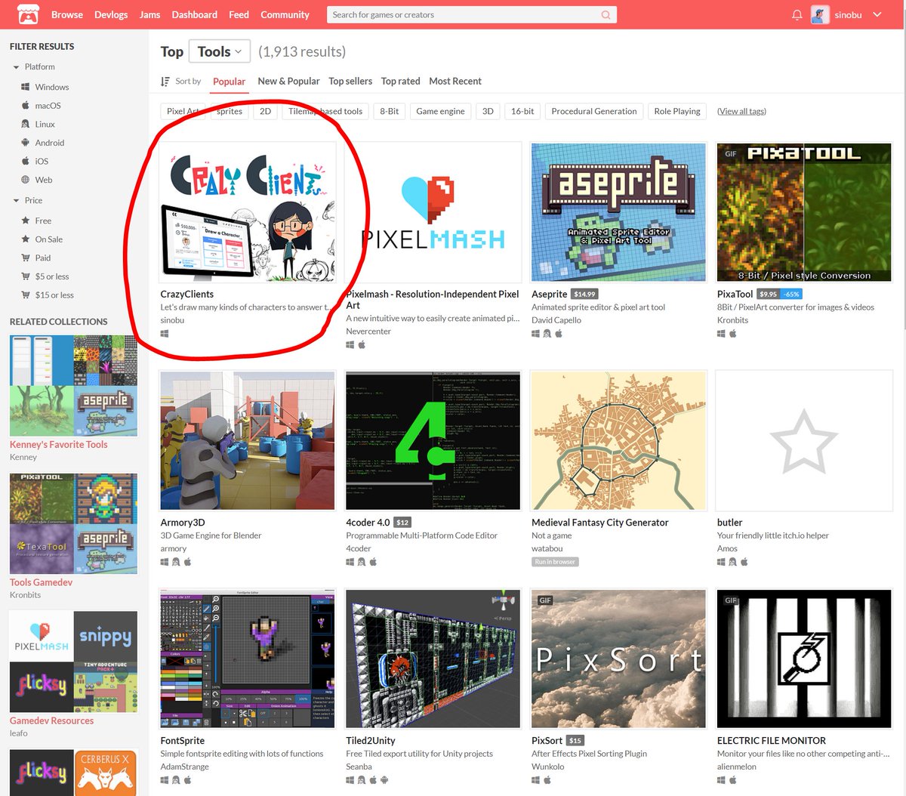Open the Dashboard page

click(x=194, y=14)
